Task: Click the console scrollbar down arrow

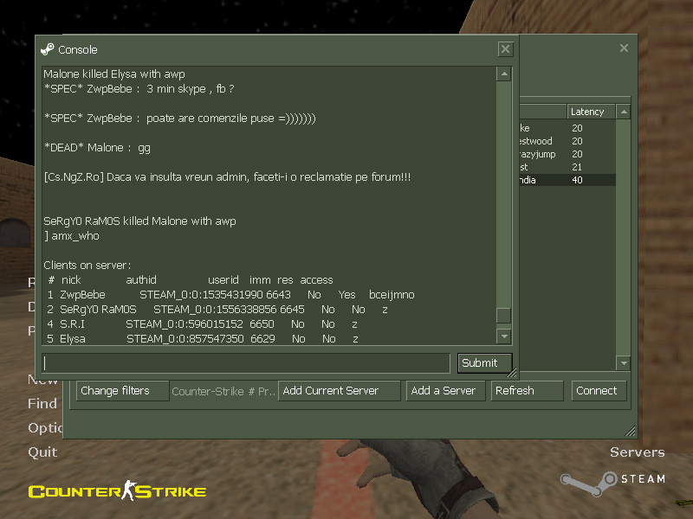Action: point(503,336)
